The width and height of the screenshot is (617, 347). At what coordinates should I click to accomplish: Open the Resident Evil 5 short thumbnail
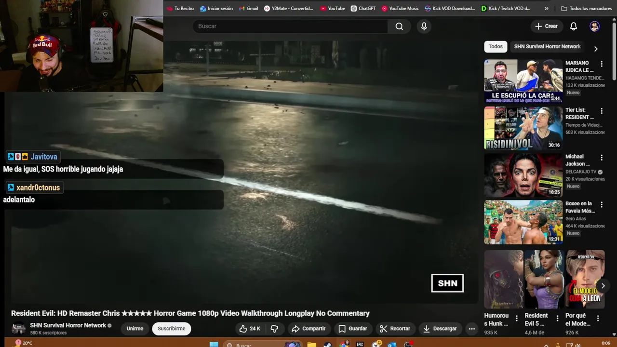click(x=544, y=279)
